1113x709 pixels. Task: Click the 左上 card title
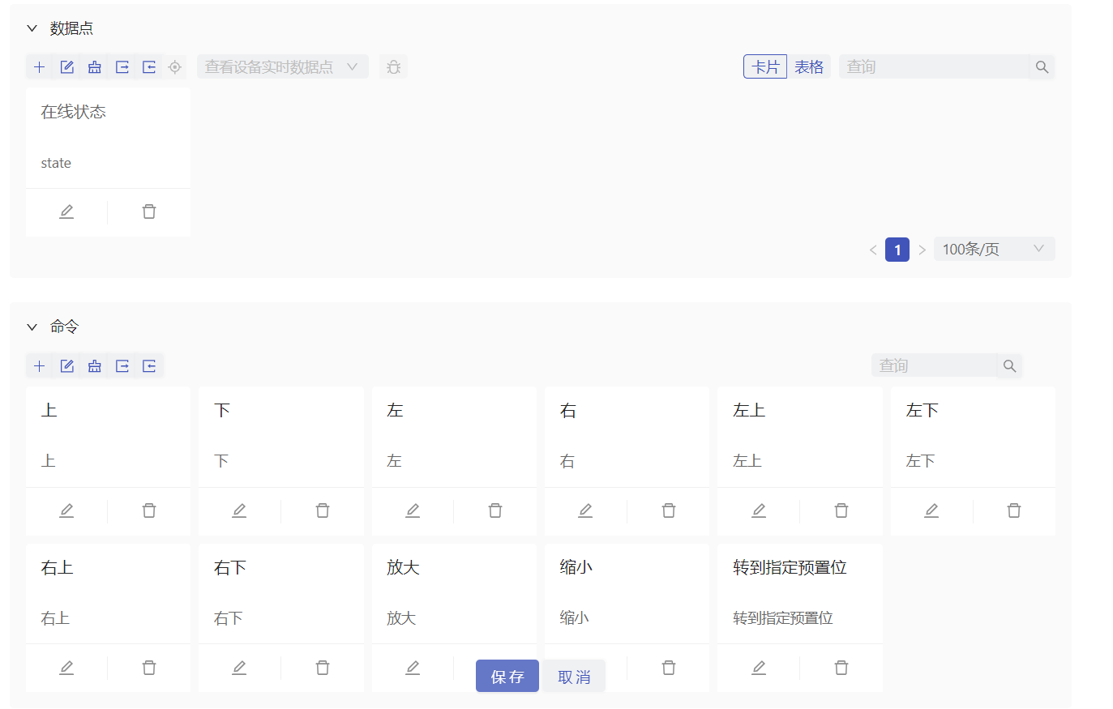(749, 410)
